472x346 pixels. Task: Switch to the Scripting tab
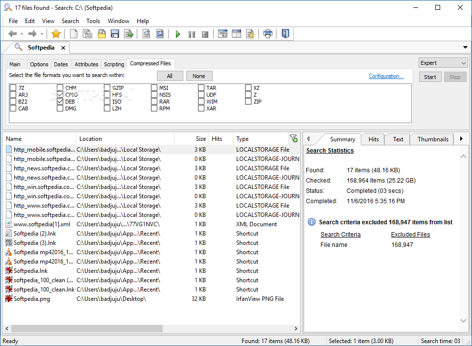[114, 64]
